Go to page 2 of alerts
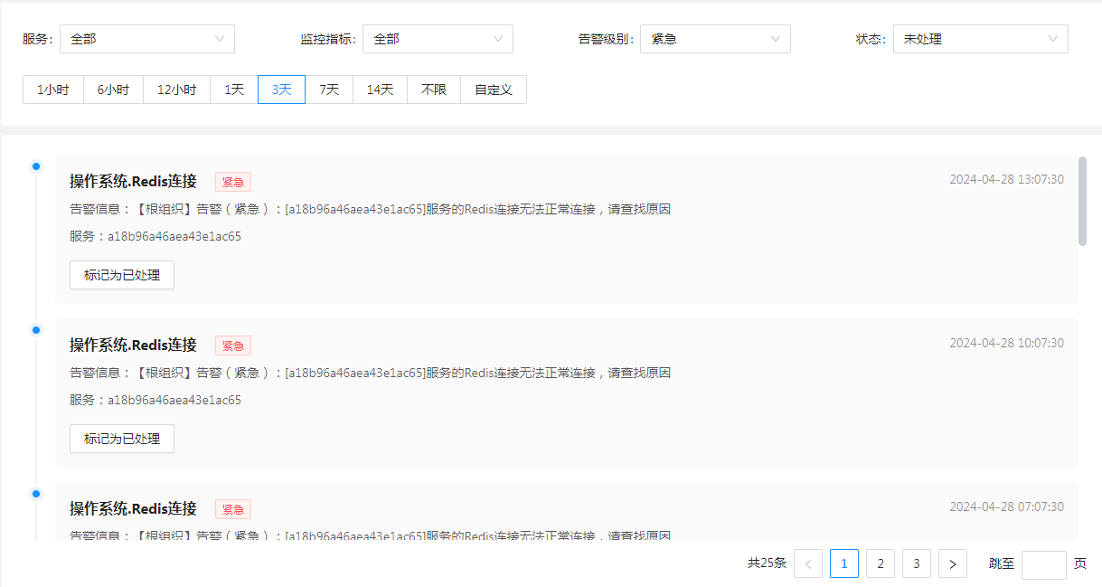The height and width of the screenshot is (587, 1102). 881,563
